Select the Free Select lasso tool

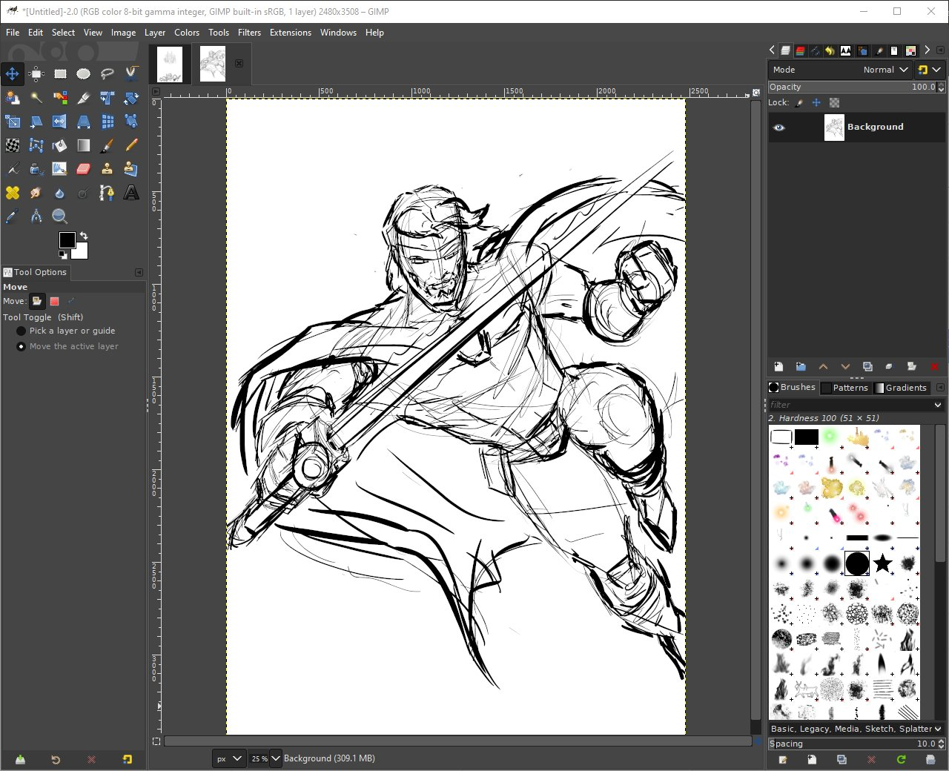pyautogui.click(x=108, y=73)
